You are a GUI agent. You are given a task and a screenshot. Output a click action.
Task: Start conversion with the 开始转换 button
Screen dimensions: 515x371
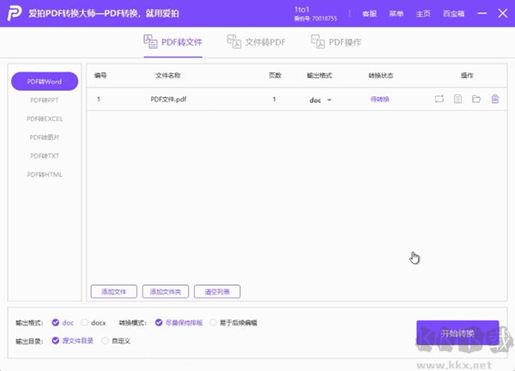pos(457,333)
